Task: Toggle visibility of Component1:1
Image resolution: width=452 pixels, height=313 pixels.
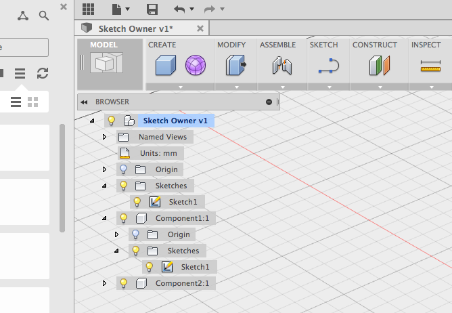Action: (x=123, y=218)
